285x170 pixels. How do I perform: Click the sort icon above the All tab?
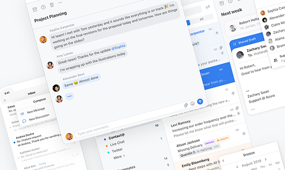click(208, 7)
